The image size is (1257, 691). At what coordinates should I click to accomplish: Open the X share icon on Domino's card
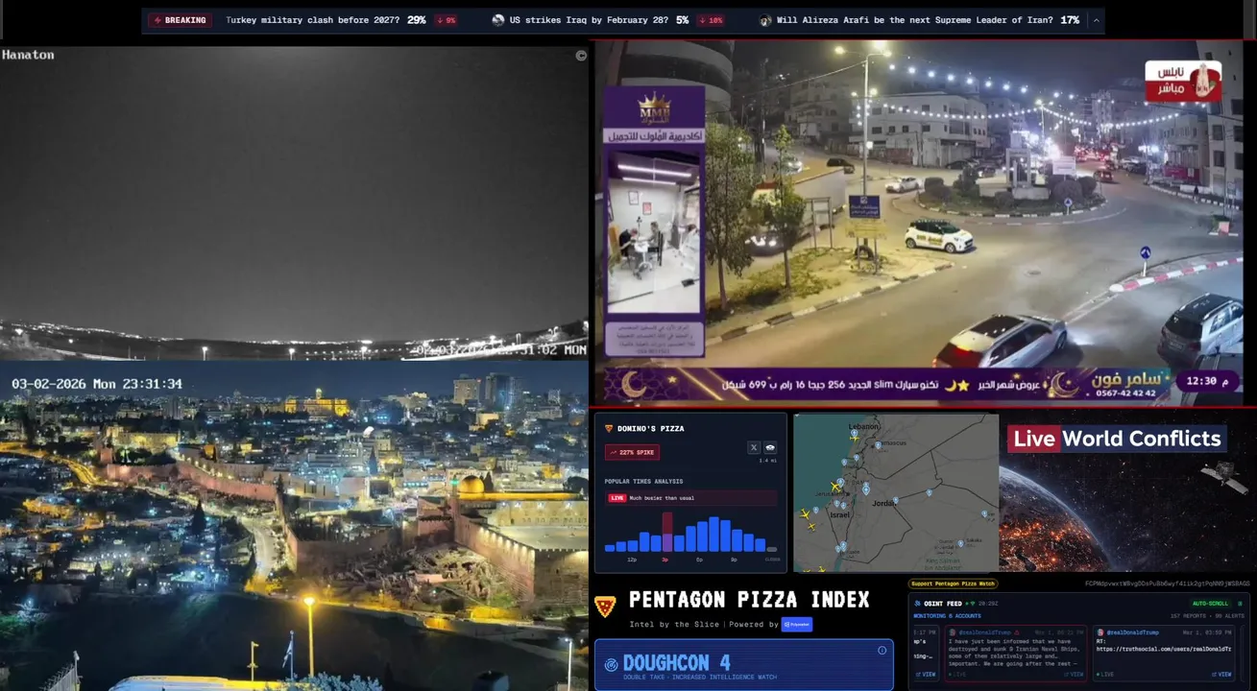coord(754,447)
